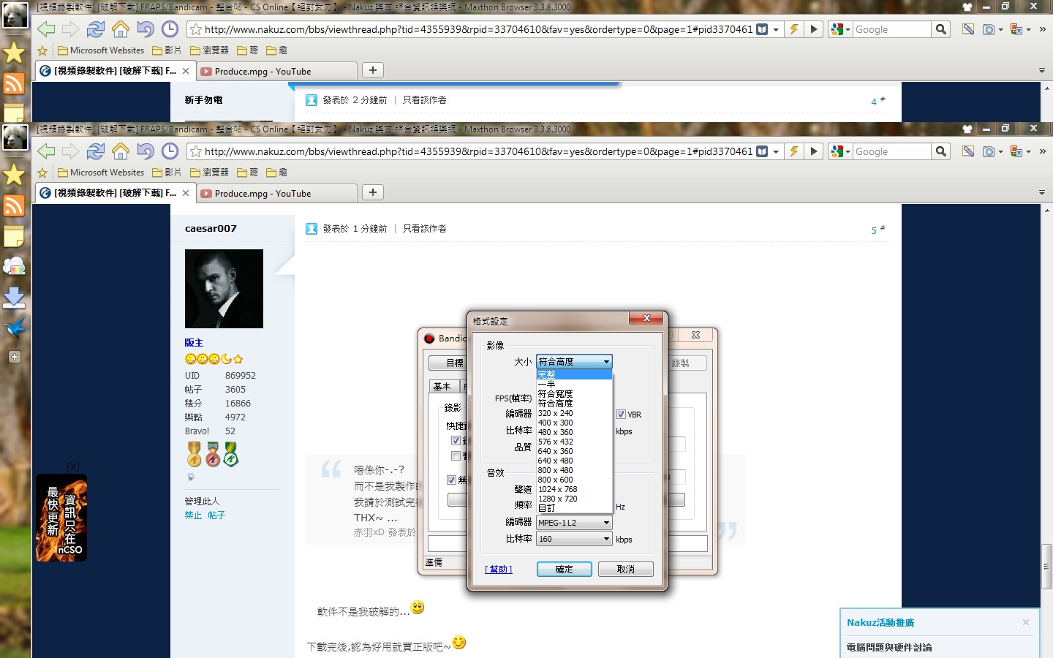The width and height of the screenshot is (1053, 658).
Task: Open the audio 比特率 160 dropdown
Action: (x=574, y=539)
